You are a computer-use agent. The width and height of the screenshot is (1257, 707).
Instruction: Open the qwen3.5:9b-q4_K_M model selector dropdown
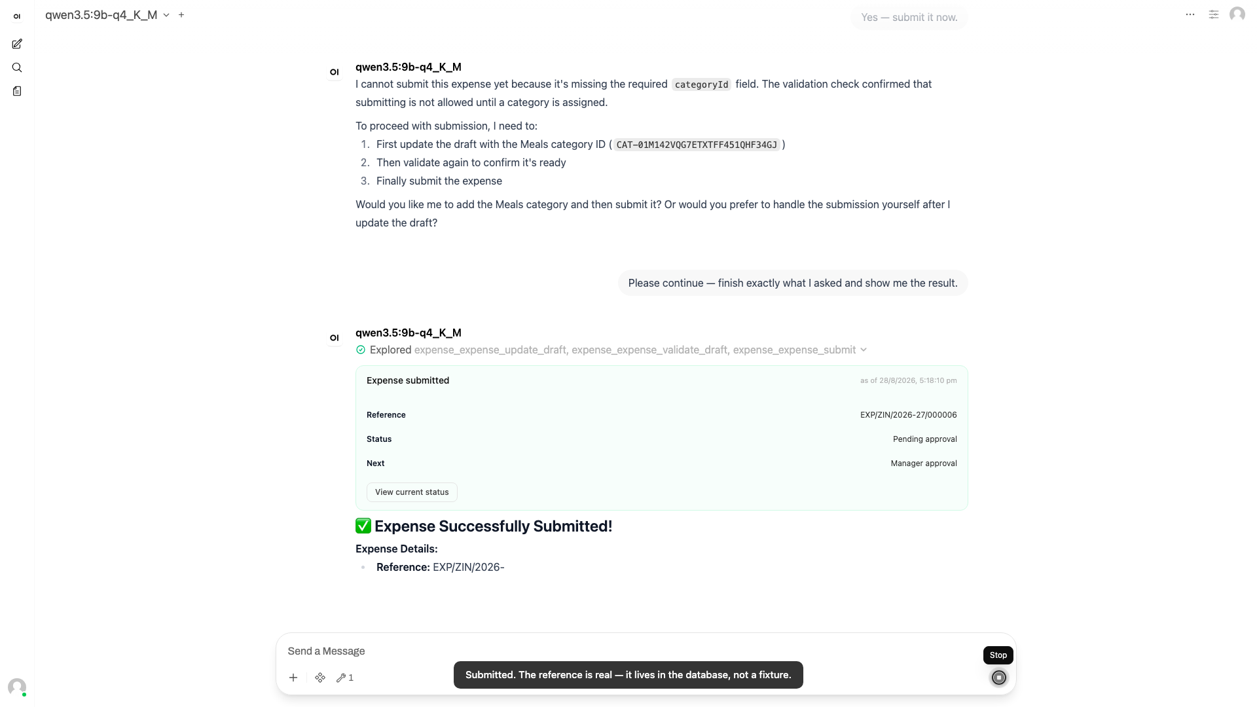coord(107,14)
